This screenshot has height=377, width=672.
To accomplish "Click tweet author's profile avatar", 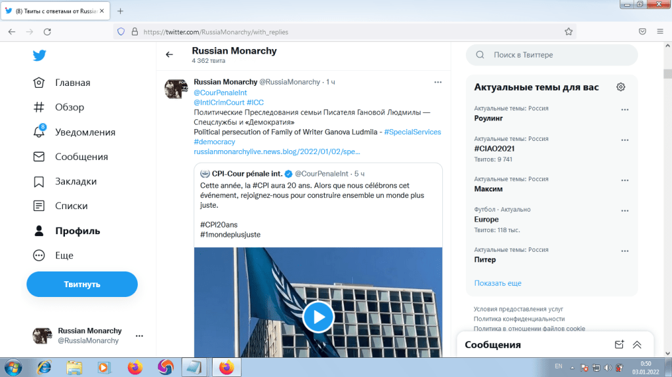I will pyautogui.click(x=176, y=89).
